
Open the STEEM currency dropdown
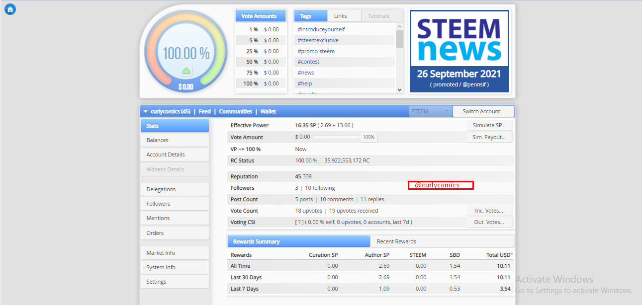430,111
